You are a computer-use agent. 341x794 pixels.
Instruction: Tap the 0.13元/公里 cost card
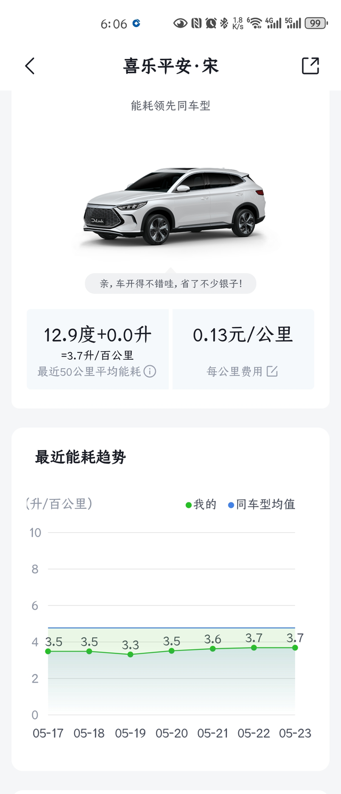[243, 349]
